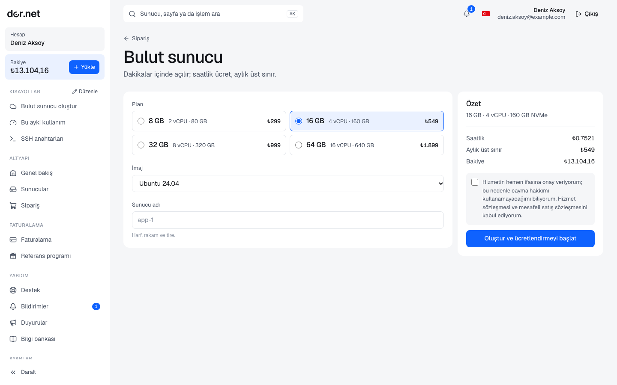The image size is (617, 385).
Task: Click Düzenle to edit shortcuts
Action: [85, 92]
